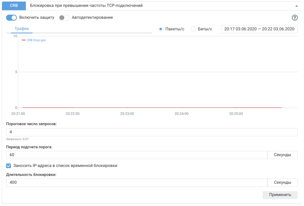Click the Пороговое число запросов input
Viewport: 304px width, 206px height.
152,132
